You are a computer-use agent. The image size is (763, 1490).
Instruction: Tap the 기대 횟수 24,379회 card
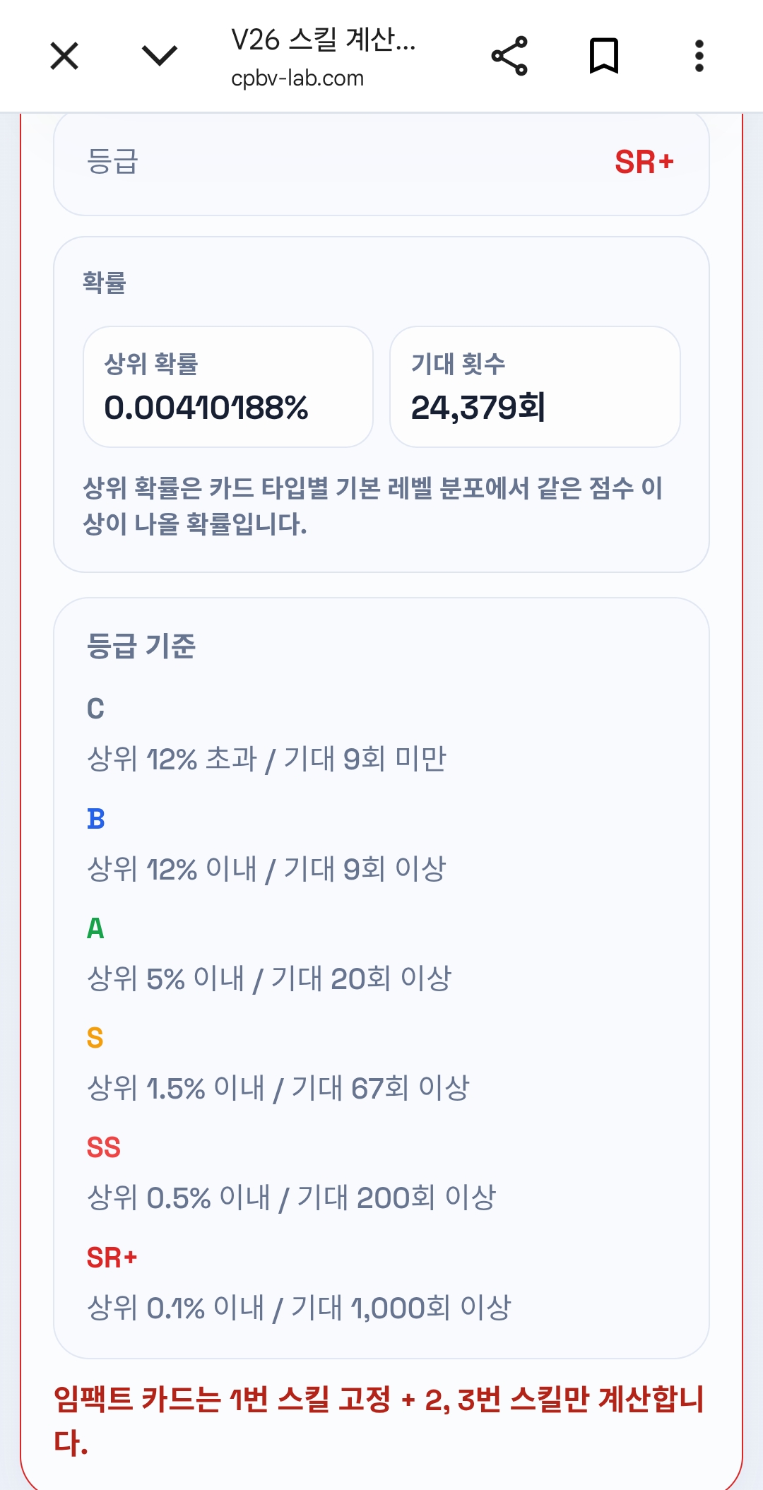coord(535,386)
